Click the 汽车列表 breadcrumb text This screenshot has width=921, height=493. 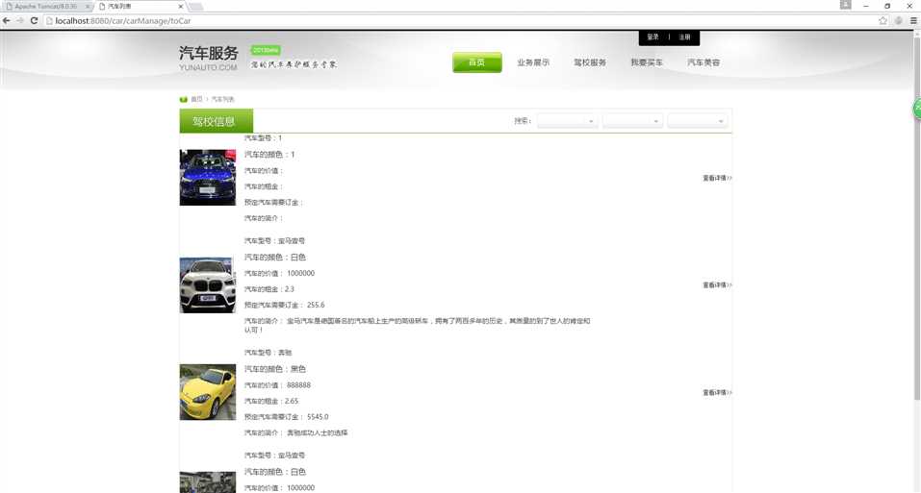222,99
